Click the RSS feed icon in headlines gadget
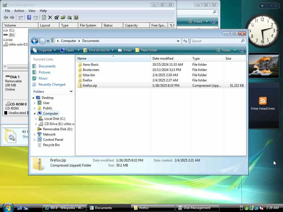 [263, 100]
